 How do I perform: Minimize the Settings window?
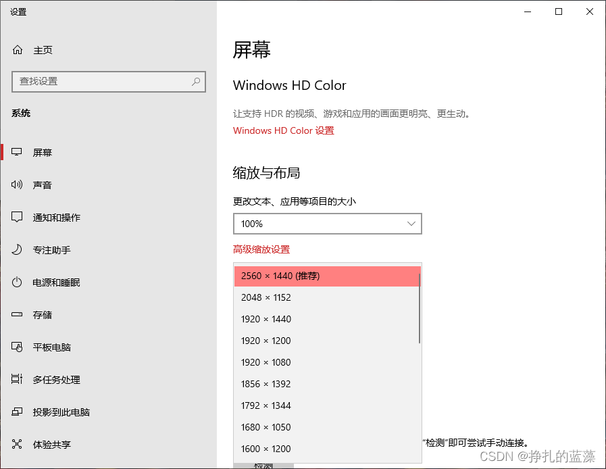(528, 11)
